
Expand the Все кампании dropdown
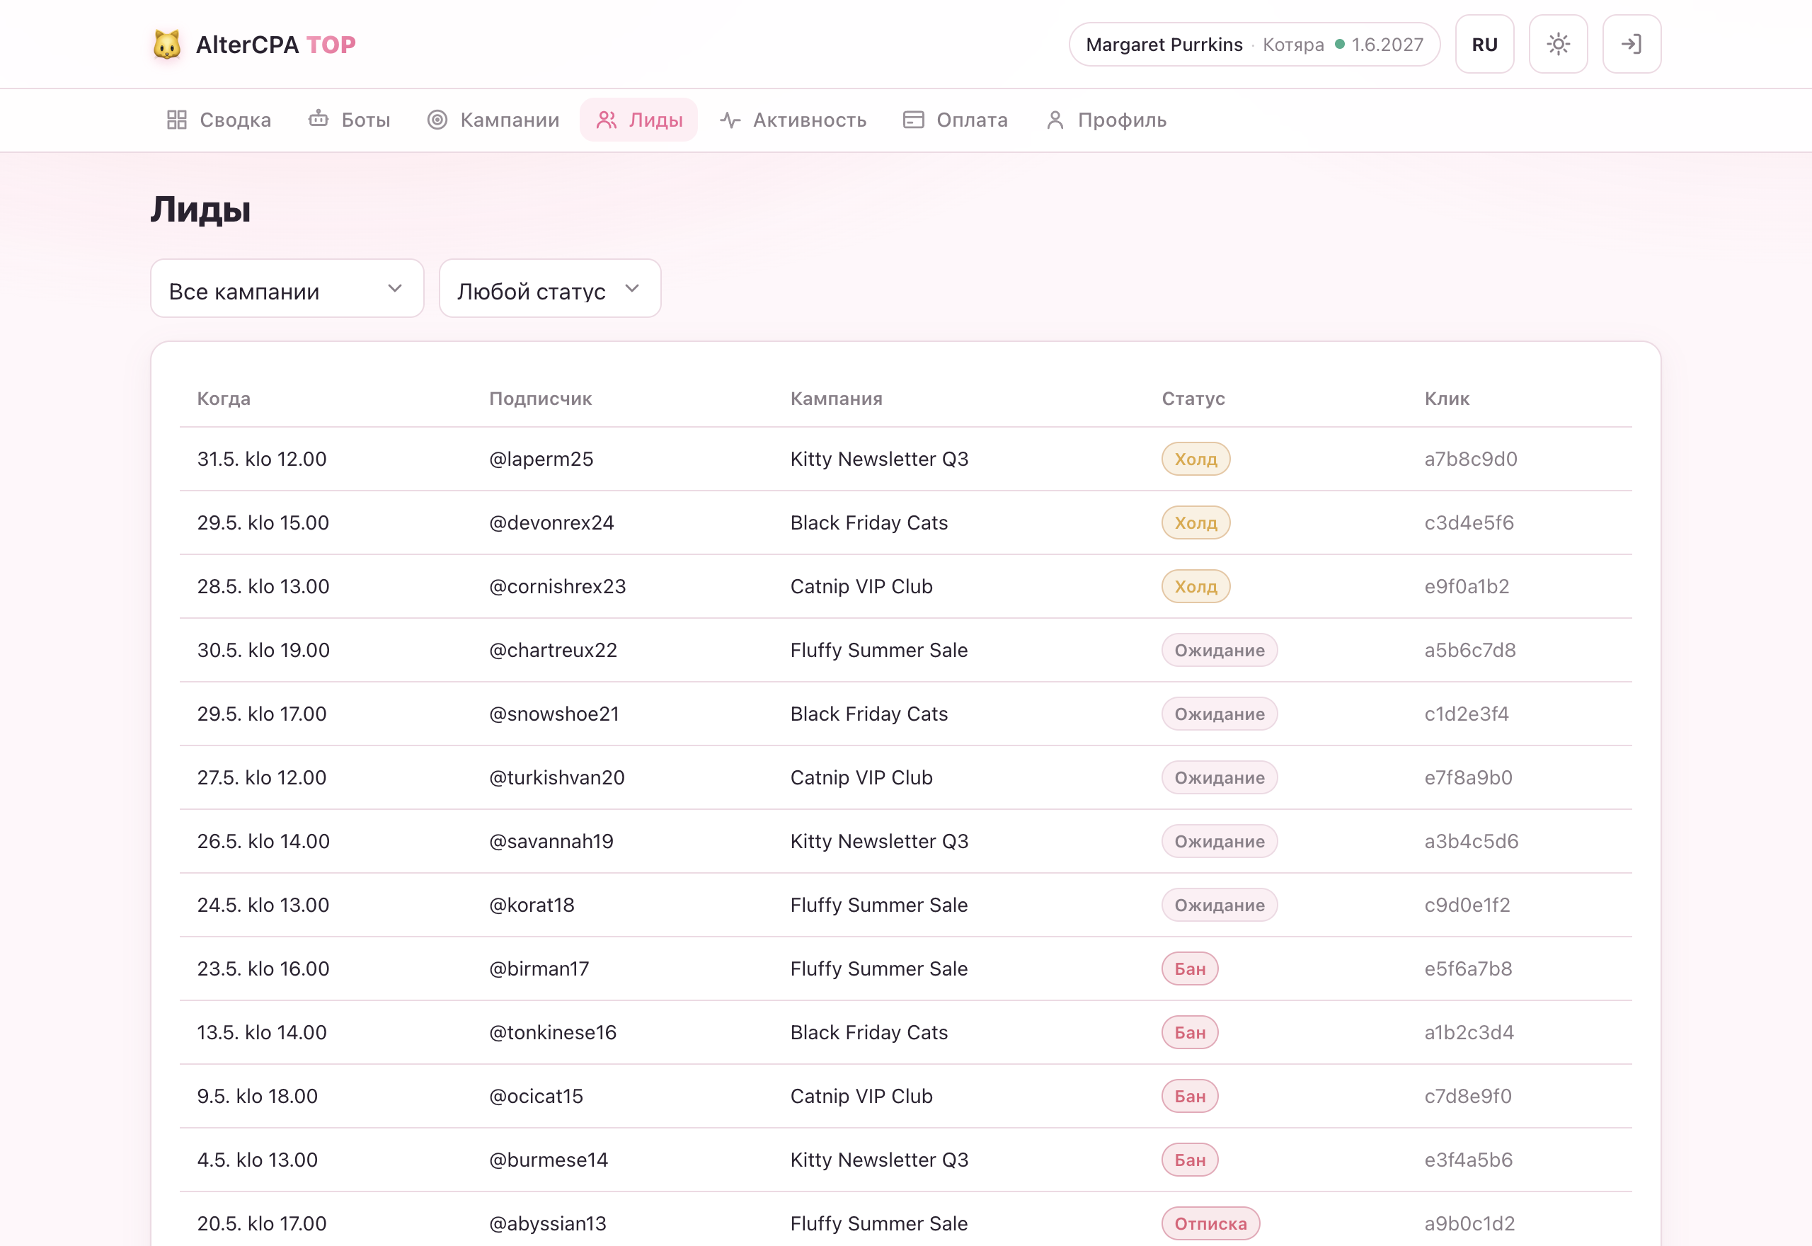287,289
